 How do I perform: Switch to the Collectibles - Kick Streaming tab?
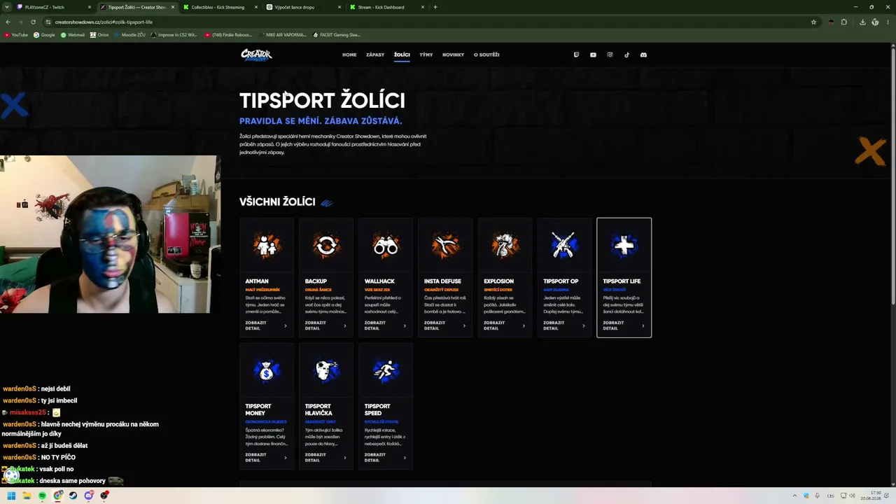pos(220,7)
